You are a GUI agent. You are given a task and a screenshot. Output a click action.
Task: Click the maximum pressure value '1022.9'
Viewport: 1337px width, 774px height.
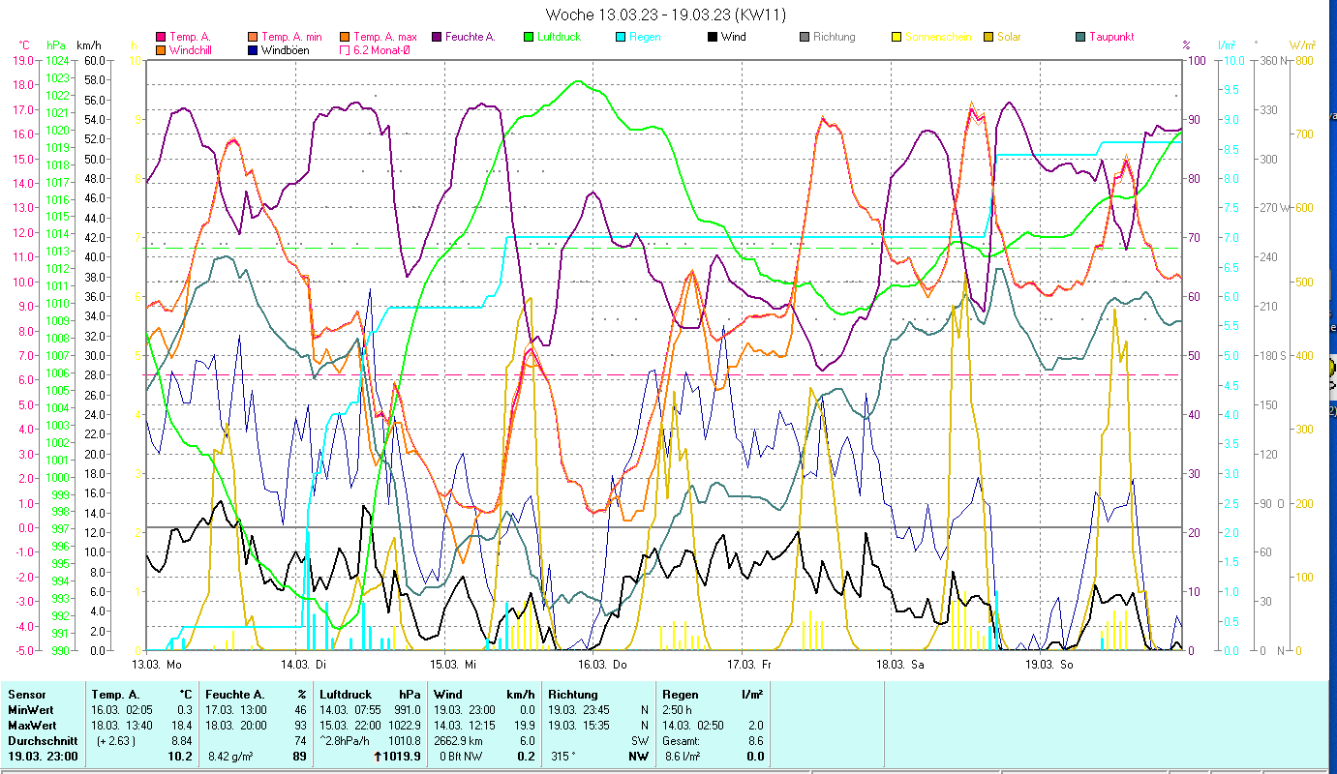[x=404, y=726]
